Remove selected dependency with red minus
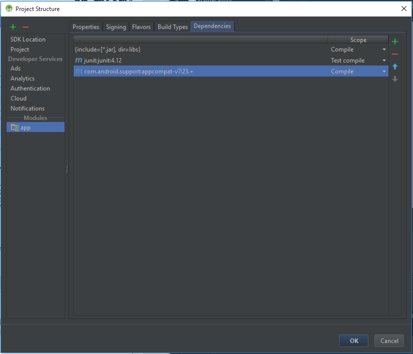Image resolution: width=413 pixels, height=354 pixels. coord(395,54)
